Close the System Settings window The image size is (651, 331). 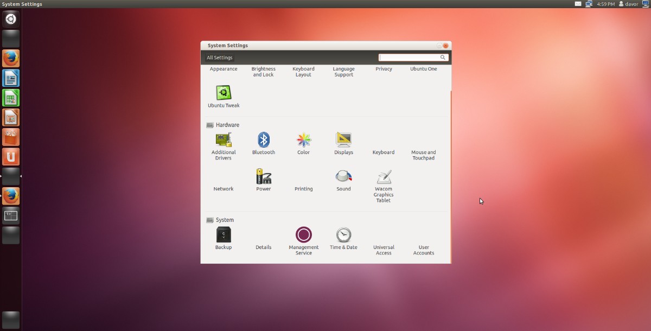coord(446,46)
